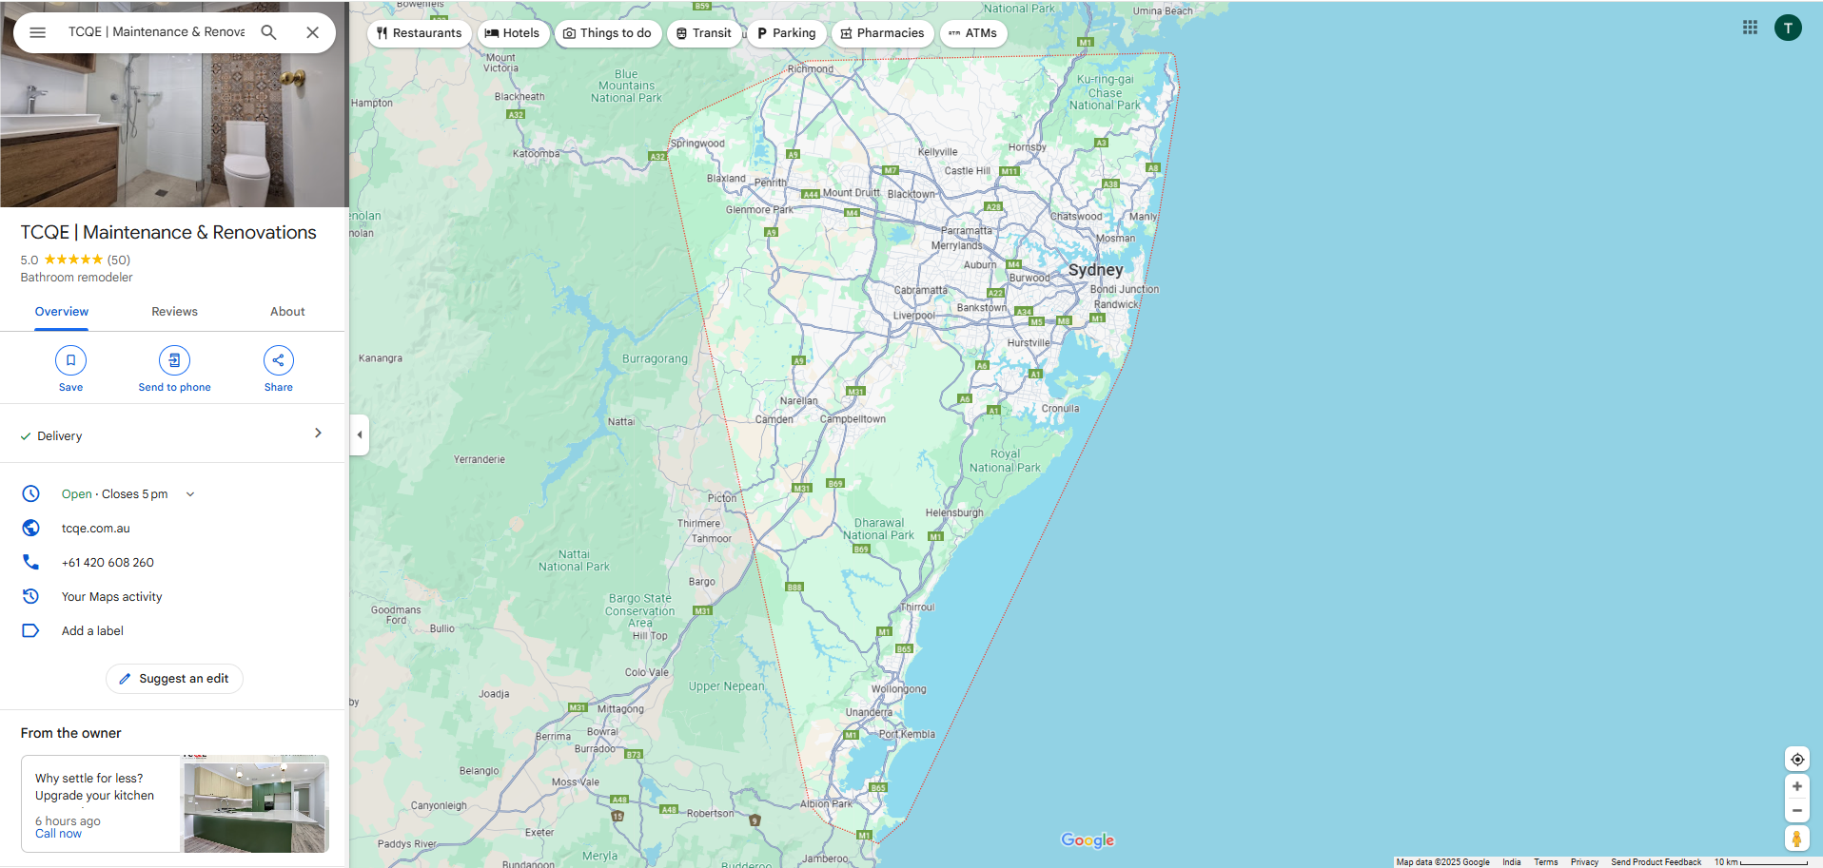Image resolution: width=1823 pixels, height=868 pixels.
Task: Open the Google account avatar T
Action: 1788,28
